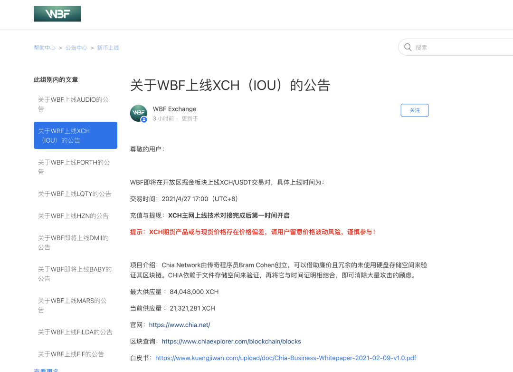Click the WBF logo in header

pyautogui.click(x=57, y=14)
